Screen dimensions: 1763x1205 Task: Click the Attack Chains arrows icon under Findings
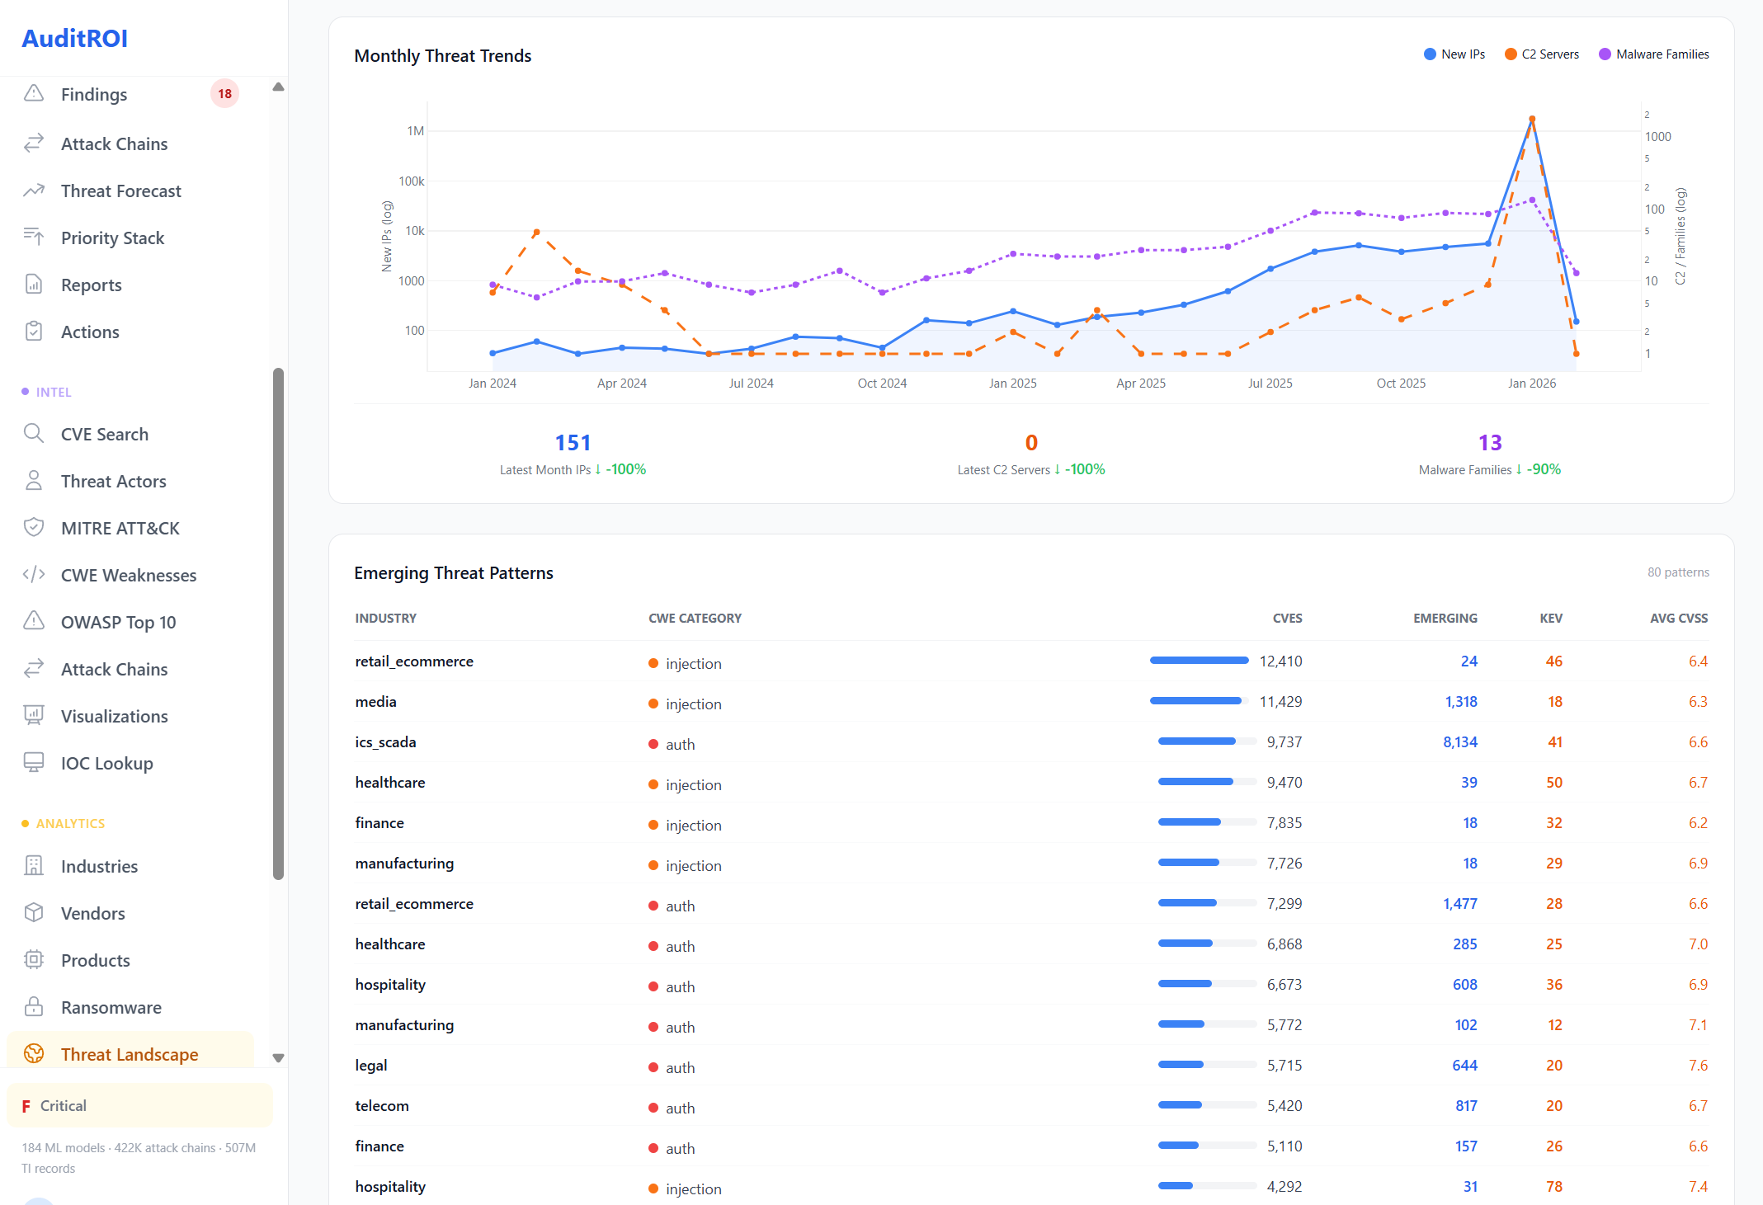[34, 144]
